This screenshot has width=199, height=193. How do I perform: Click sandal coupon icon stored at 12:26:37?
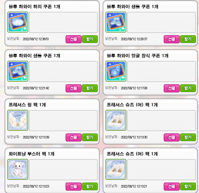116,22
